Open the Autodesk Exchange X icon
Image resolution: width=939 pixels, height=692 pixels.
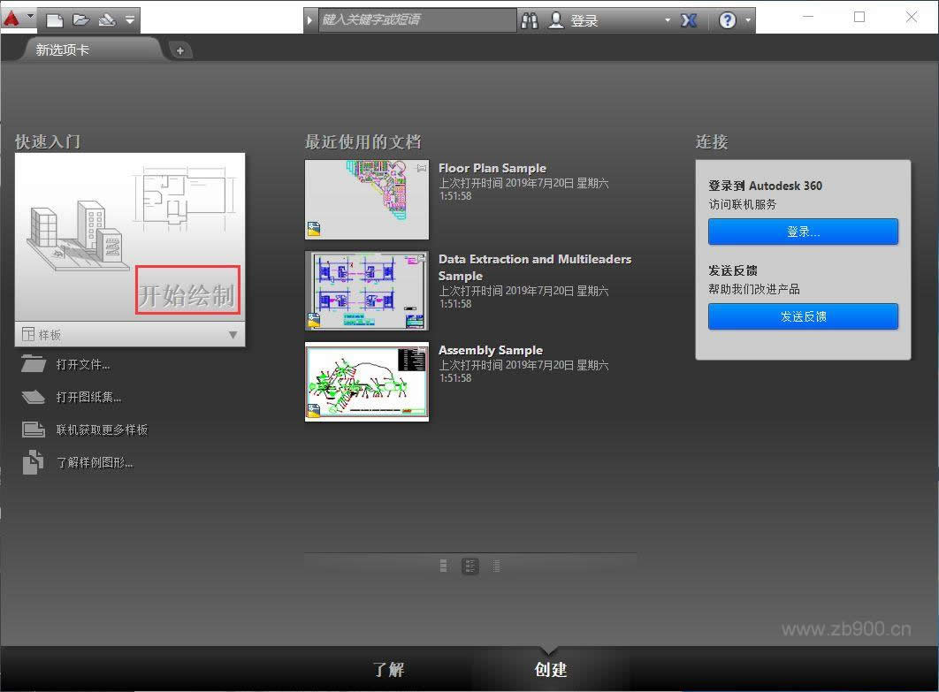click(689, 20)
